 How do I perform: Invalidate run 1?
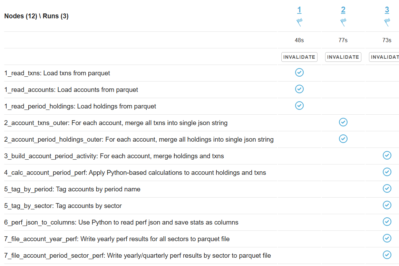click(x=299, y=57)
